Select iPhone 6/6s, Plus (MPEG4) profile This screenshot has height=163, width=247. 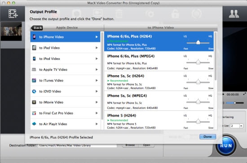159,61
